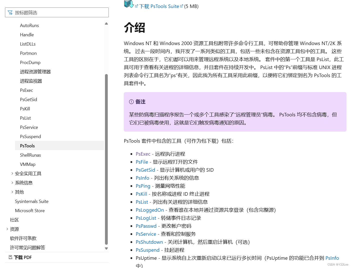Open PsGetSid in the sidebar list
352x268 pixels.
(x=28, y=99)
